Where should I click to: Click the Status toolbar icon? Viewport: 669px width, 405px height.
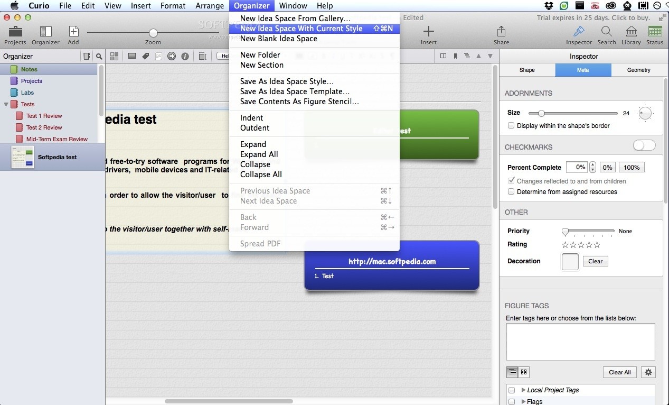(x=655, y=35)
